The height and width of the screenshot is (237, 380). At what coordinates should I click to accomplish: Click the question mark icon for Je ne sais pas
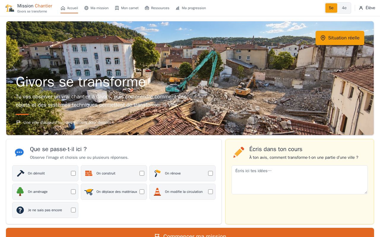click(20, 210)
